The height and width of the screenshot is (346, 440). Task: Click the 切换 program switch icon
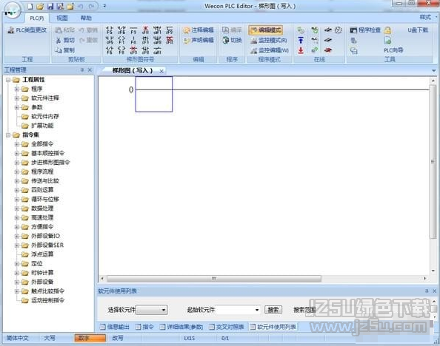coord(226,41)
